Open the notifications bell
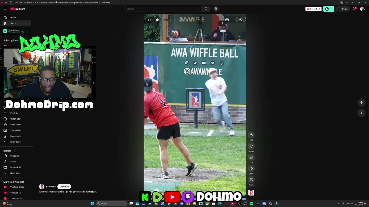The width and height of the screenshot is (369, 207). (x=354, y=9)
